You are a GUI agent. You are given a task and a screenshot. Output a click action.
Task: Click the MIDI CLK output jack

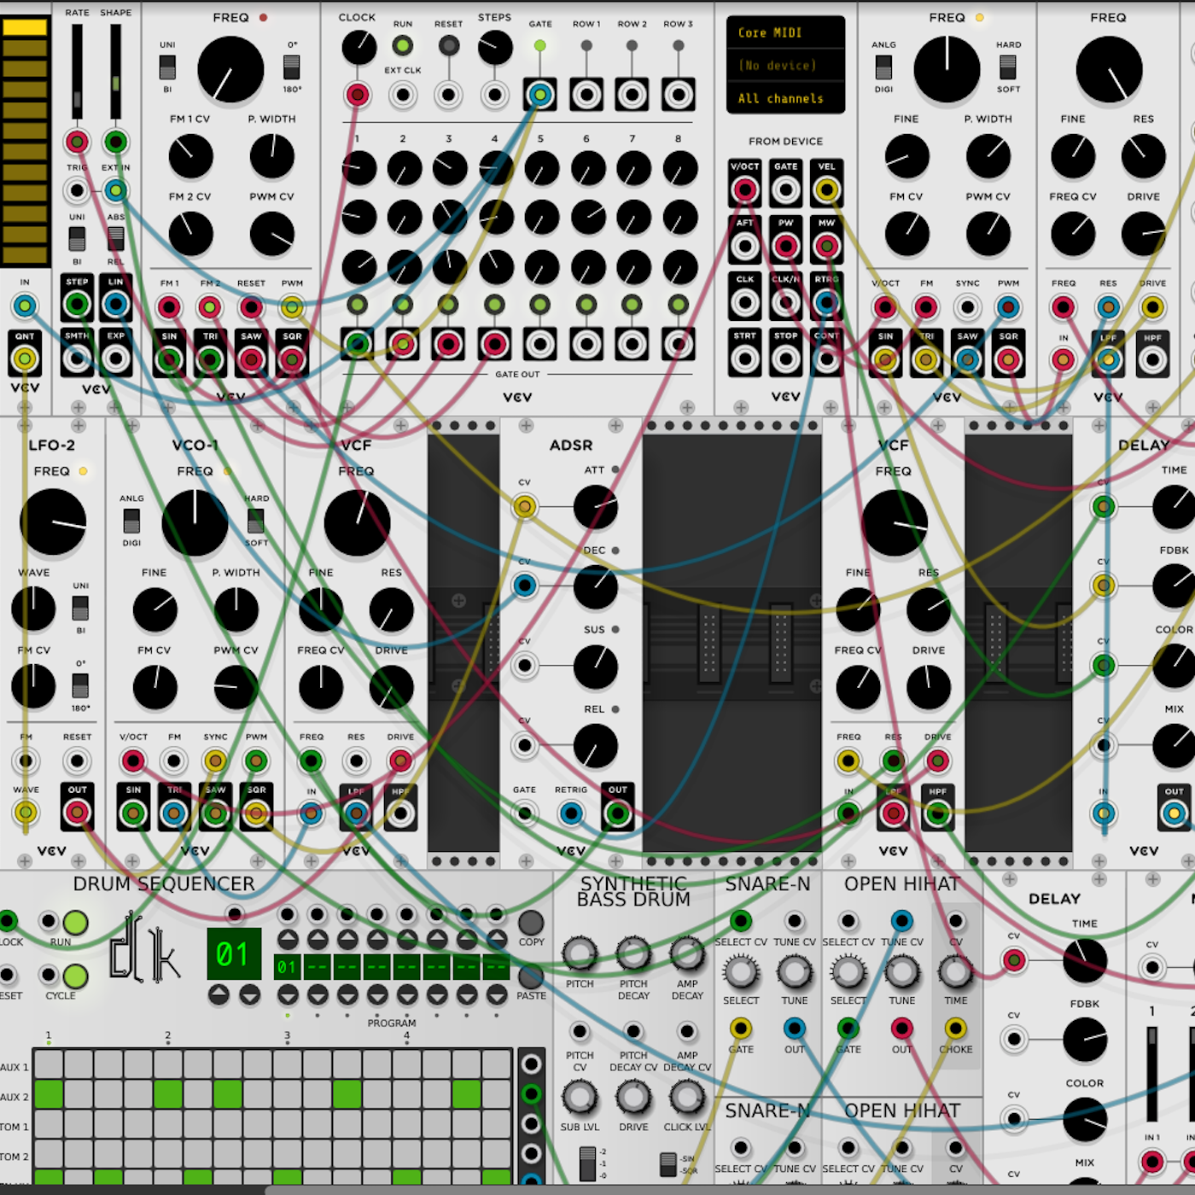point(744,302)
